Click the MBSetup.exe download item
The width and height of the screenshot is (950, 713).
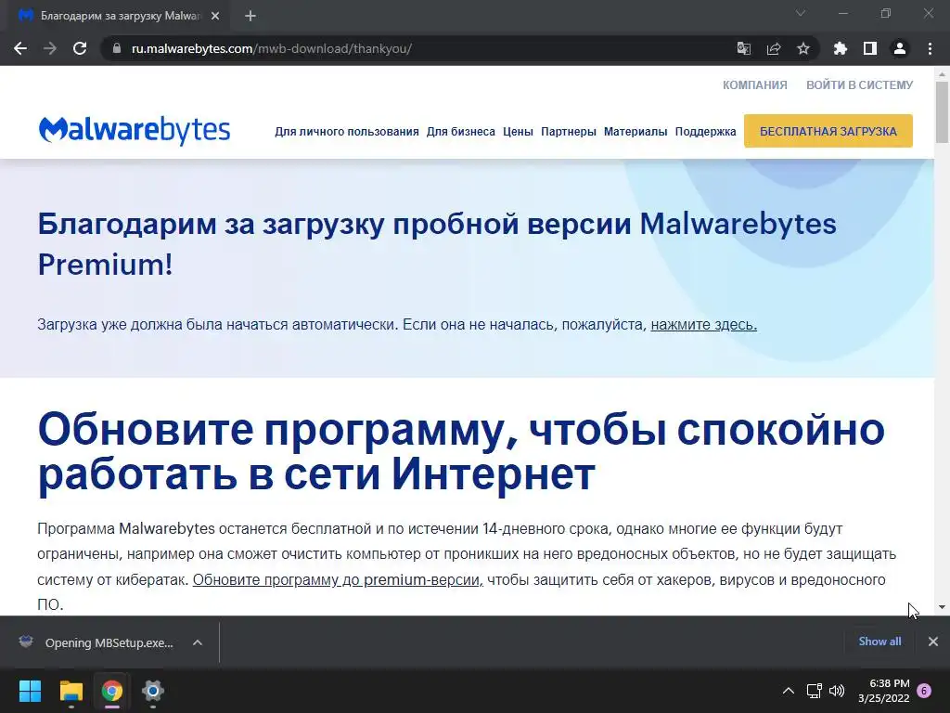[x=96, y=642]
